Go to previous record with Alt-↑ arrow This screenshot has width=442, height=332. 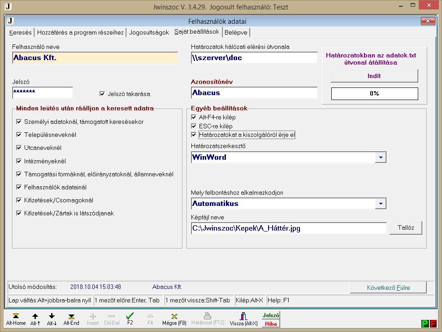pyautogui.click(x=35, y=319)
